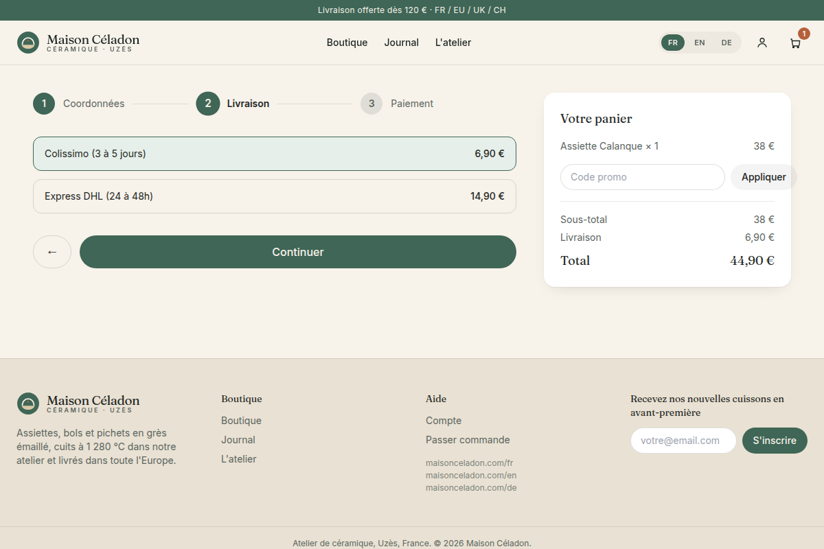Click the free delivery announcement banner text
Screen dimensions: 824x549
click(412, 10)
